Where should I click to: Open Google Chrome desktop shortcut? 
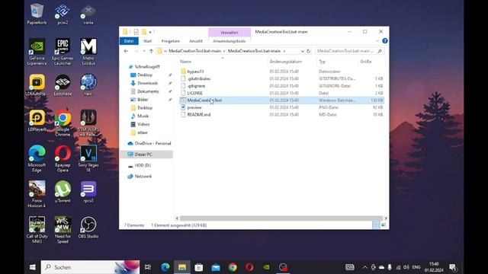click(63, 123)
